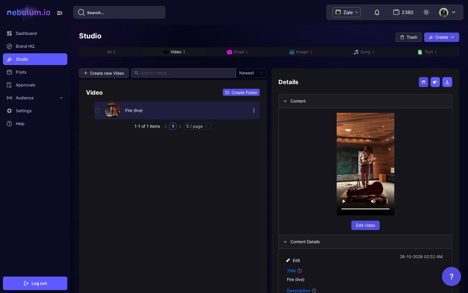The height and width of the screenshot is (293, 468).
Task: Open the user avatar menu
Action: [447, 12]
